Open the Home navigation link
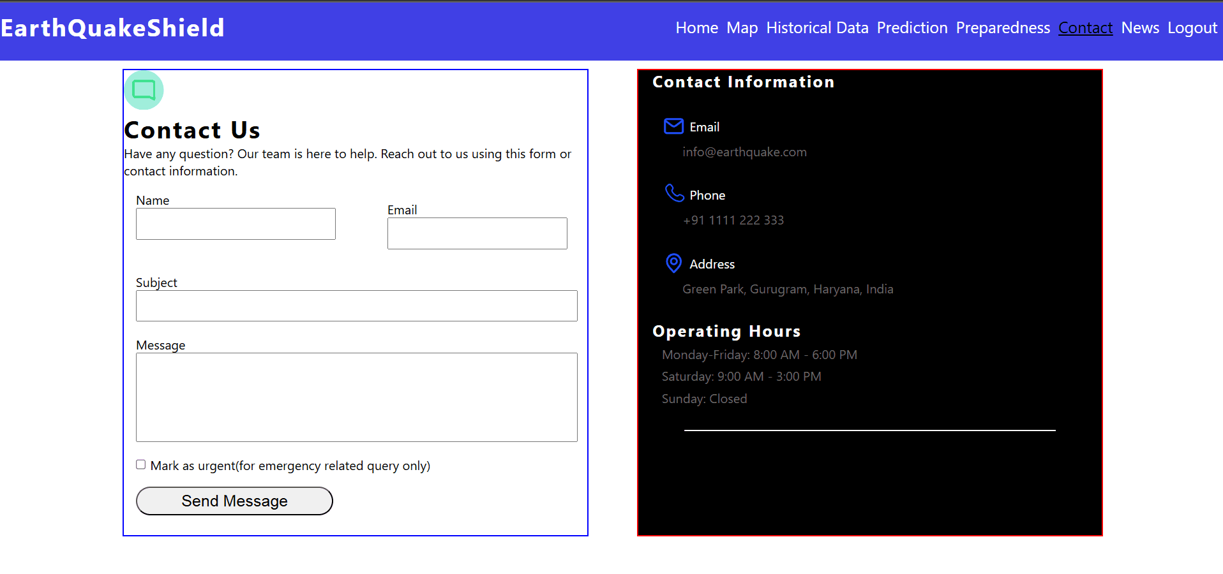This screenshot has height=574, width=1223. [696, 28]
